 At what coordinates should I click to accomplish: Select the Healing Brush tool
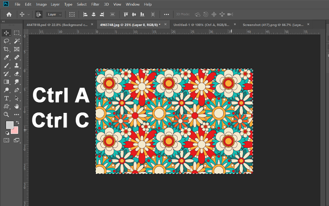16,57
